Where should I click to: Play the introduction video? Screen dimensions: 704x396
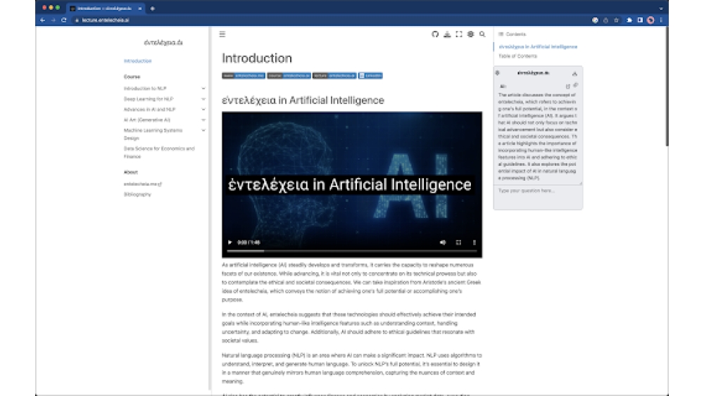(230, 242)
